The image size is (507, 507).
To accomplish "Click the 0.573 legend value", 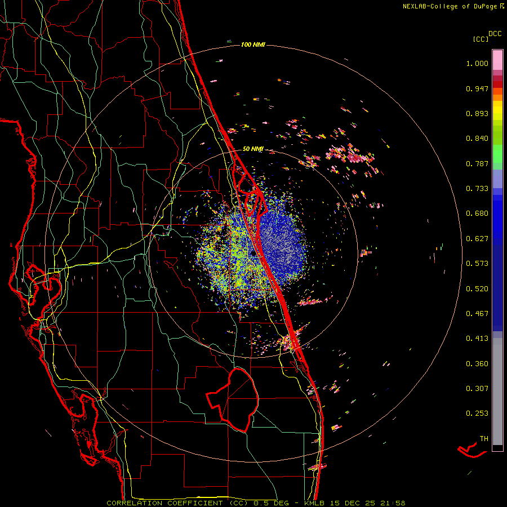I will coord(477,264).
